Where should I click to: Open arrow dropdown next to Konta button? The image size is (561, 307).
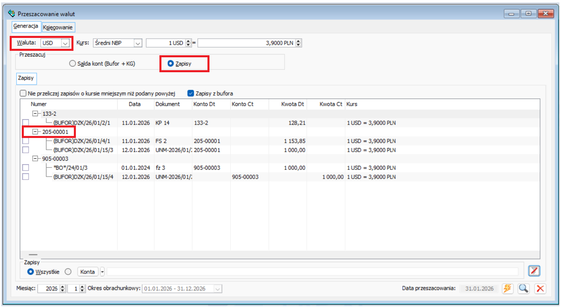103,272
